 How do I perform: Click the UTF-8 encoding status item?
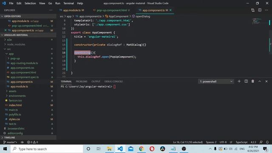tap(223, 142)
